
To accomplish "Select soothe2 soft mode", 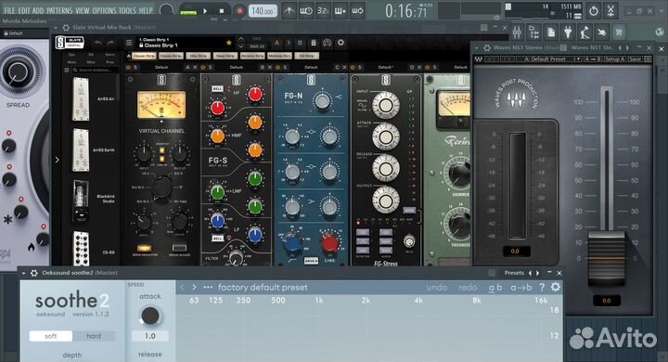I will [51, 336].
